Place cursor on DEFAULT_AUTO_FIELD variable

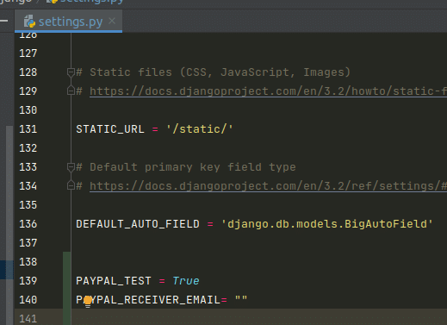point(138,224)
